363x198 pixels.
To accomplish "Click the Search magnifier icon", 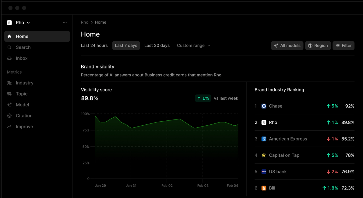I will point(9,47).
